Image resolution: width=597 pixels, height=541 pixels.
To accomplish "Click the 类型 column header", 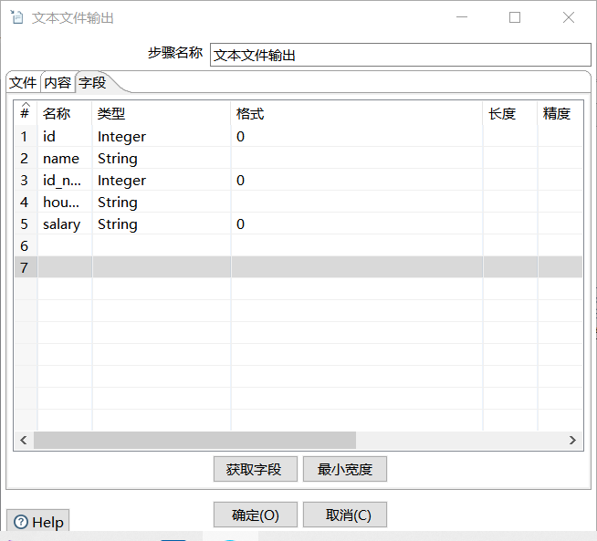I will click(162, 113).
